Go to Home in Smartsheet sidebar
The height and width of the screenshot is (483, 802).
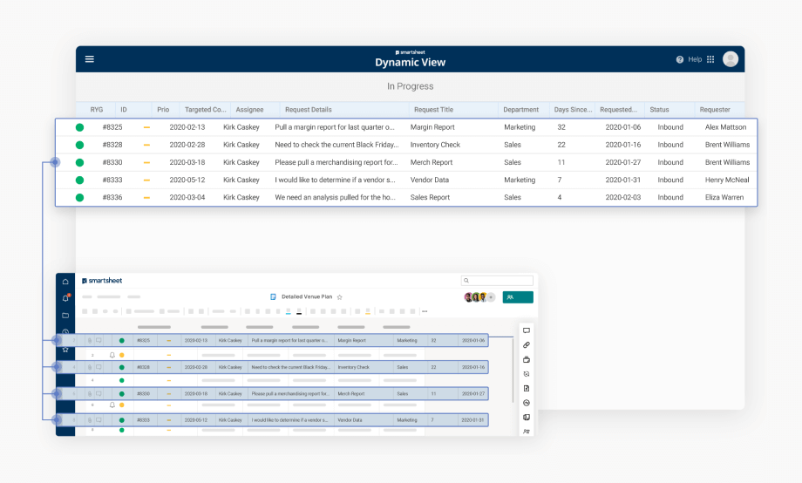click(x=65, y=282)
